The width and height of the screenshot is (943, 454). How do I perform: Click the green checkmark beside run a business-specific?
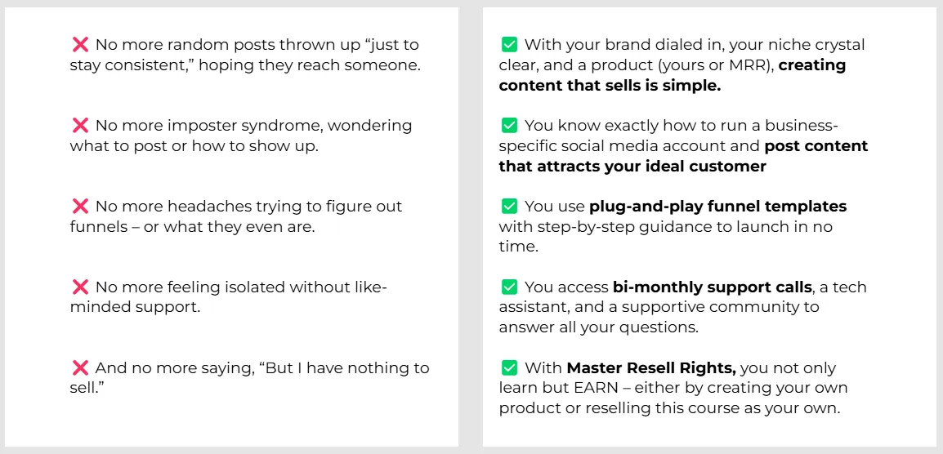click(x=509, y=126)
